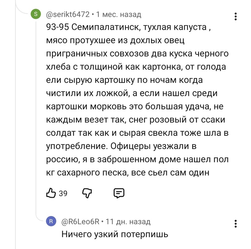Viewport: 251px width, 249px height.
Task: Open more options for R6Leo6R reply
Action: (x=235, y=224)
